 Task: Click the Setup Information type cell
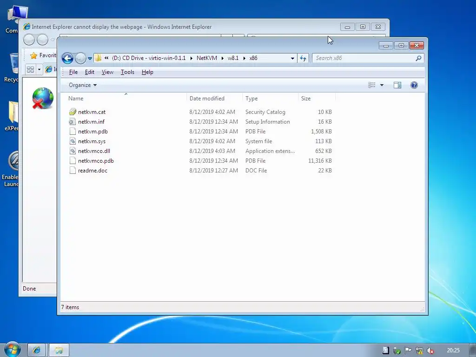pyautogui.click(x=267, y=121)
